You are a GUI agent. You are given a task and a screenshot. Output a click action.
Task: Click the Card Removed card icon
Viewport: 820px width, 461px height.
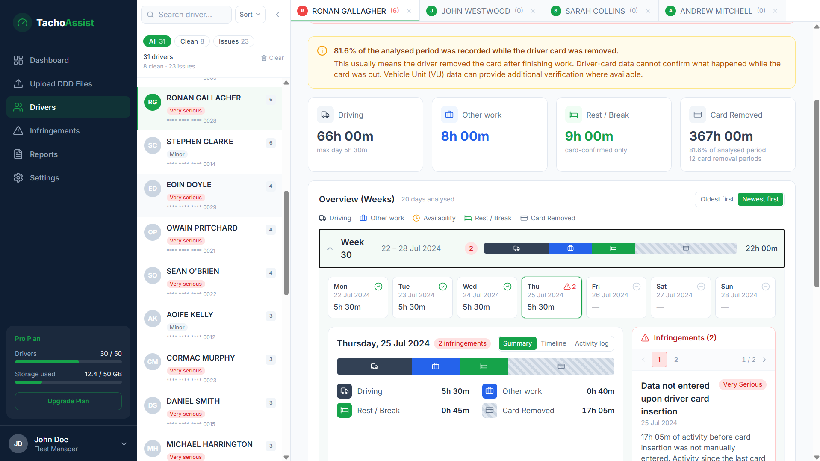pos(698,115)
